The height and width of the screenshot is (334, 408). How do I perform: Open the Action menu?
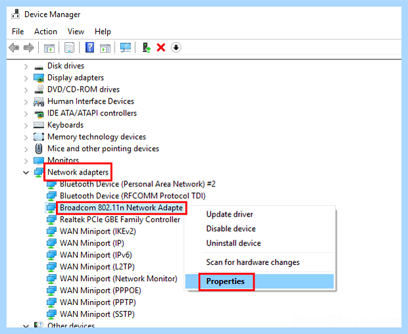pos(45,32)
